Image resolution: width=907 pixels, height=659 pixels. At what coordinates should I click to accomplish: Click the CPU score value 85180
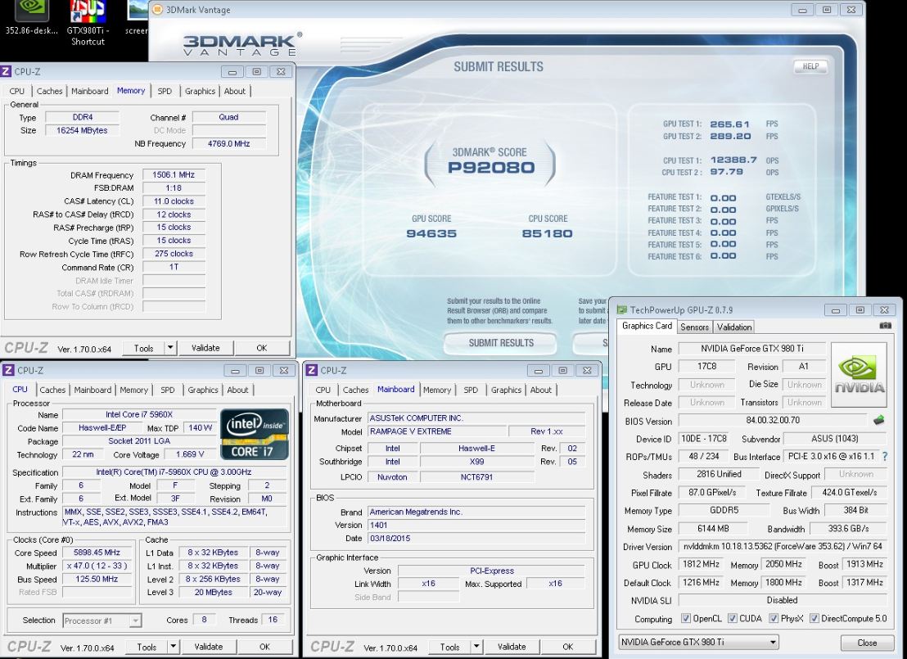547,234
